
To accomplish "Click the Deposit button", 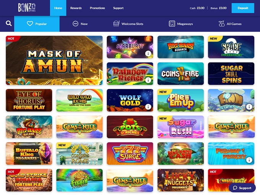I will tap(243, 8).
